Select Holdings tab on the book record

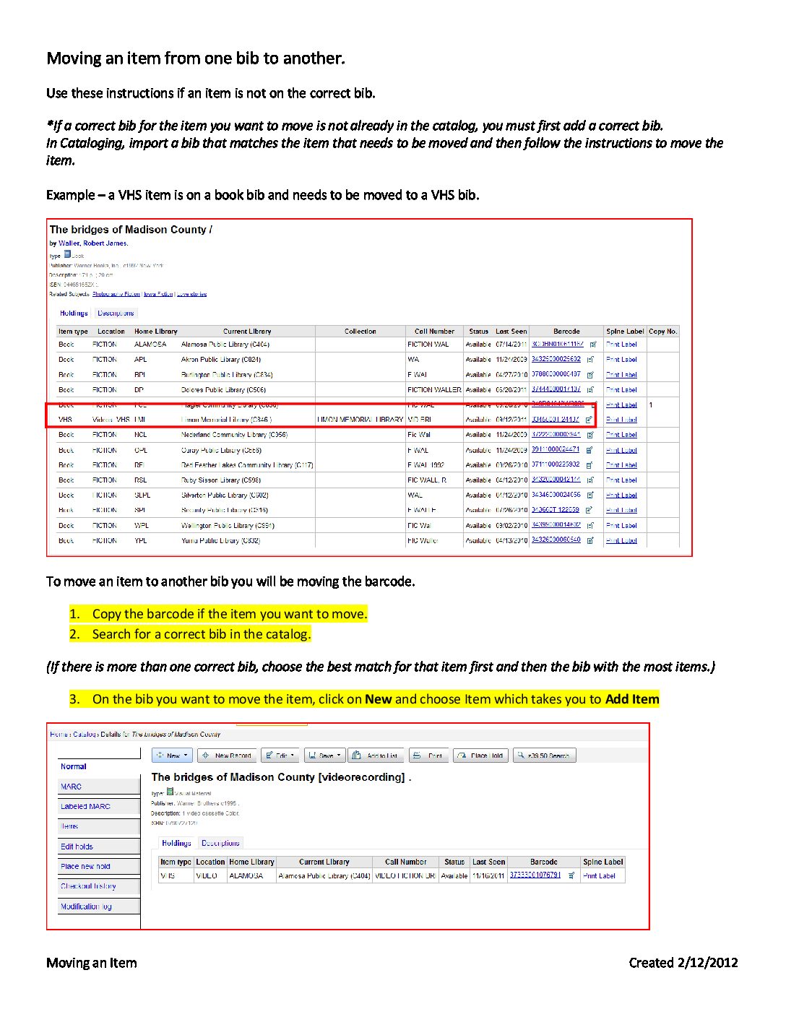(74, 313)
